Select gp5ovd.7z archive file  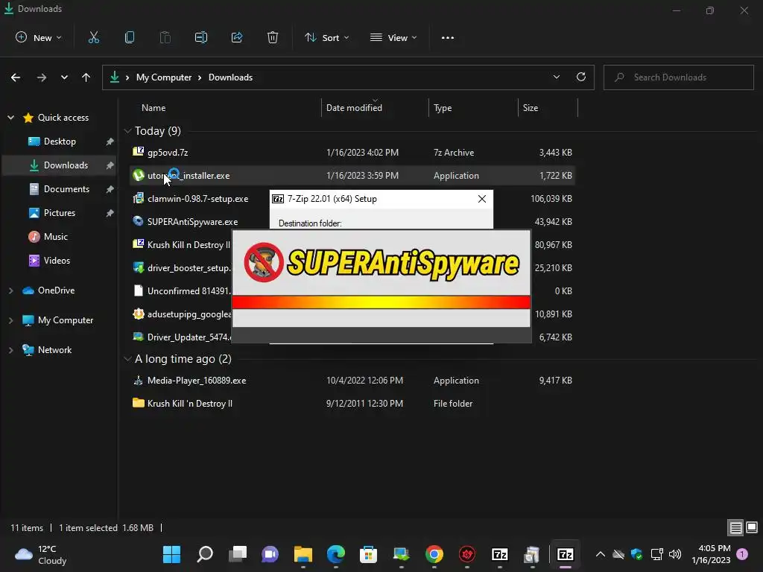[352, 152]
